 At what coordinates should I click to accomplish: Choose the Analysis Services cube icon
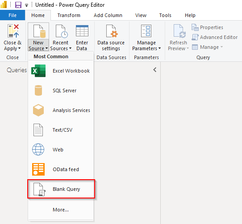(38, 110)
